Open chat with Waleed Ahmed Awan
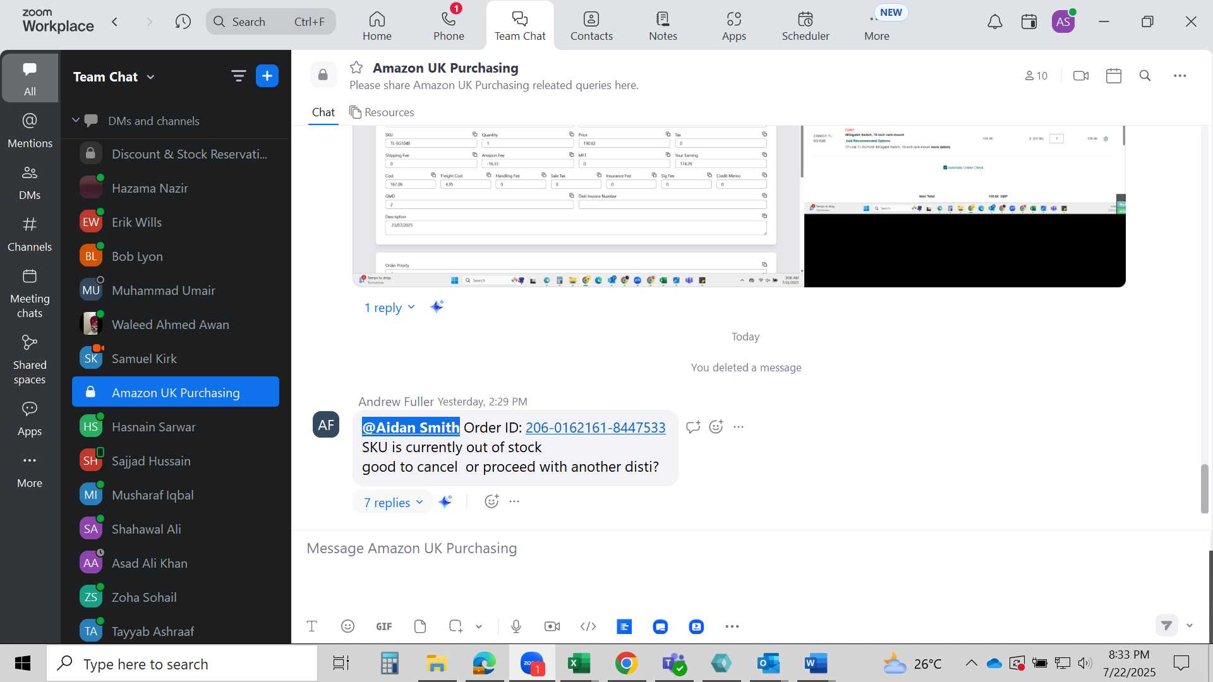The width and height of the screenshot is (1213, 682). pos(176,325)
